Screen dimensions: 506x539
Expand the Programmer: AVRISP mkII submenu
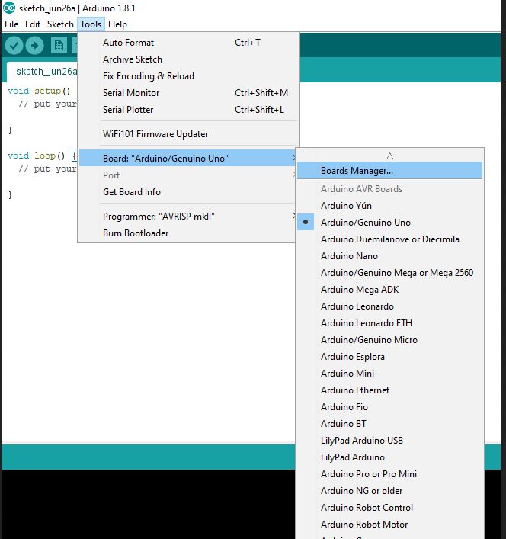[187, 217]
